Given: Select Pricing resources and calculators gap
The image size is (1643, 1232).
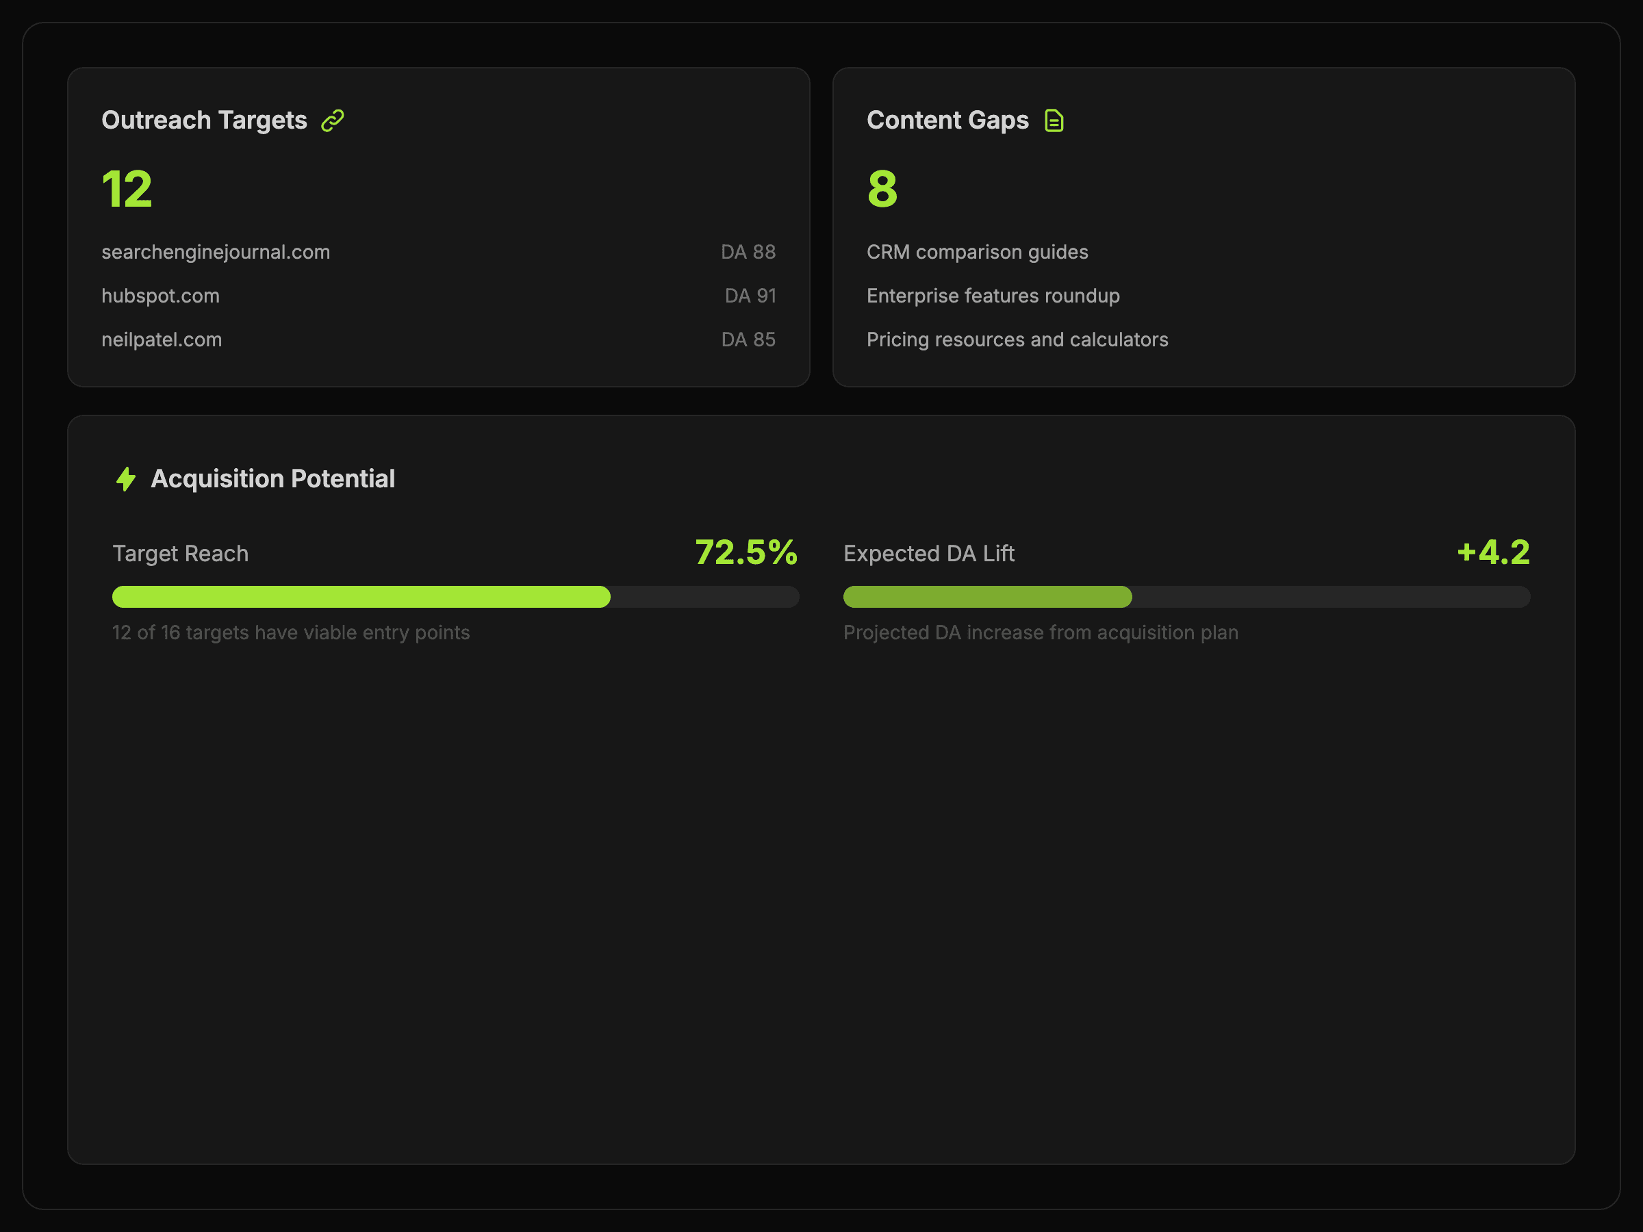Looking at the screenshot, I should pos(1017,340).
